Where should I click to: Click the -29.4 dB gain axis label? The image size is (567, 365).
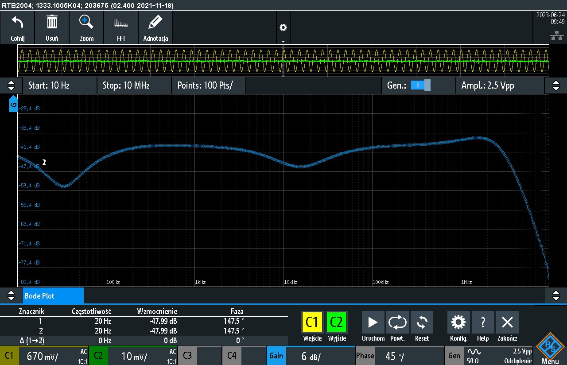[x=29, y=109]
